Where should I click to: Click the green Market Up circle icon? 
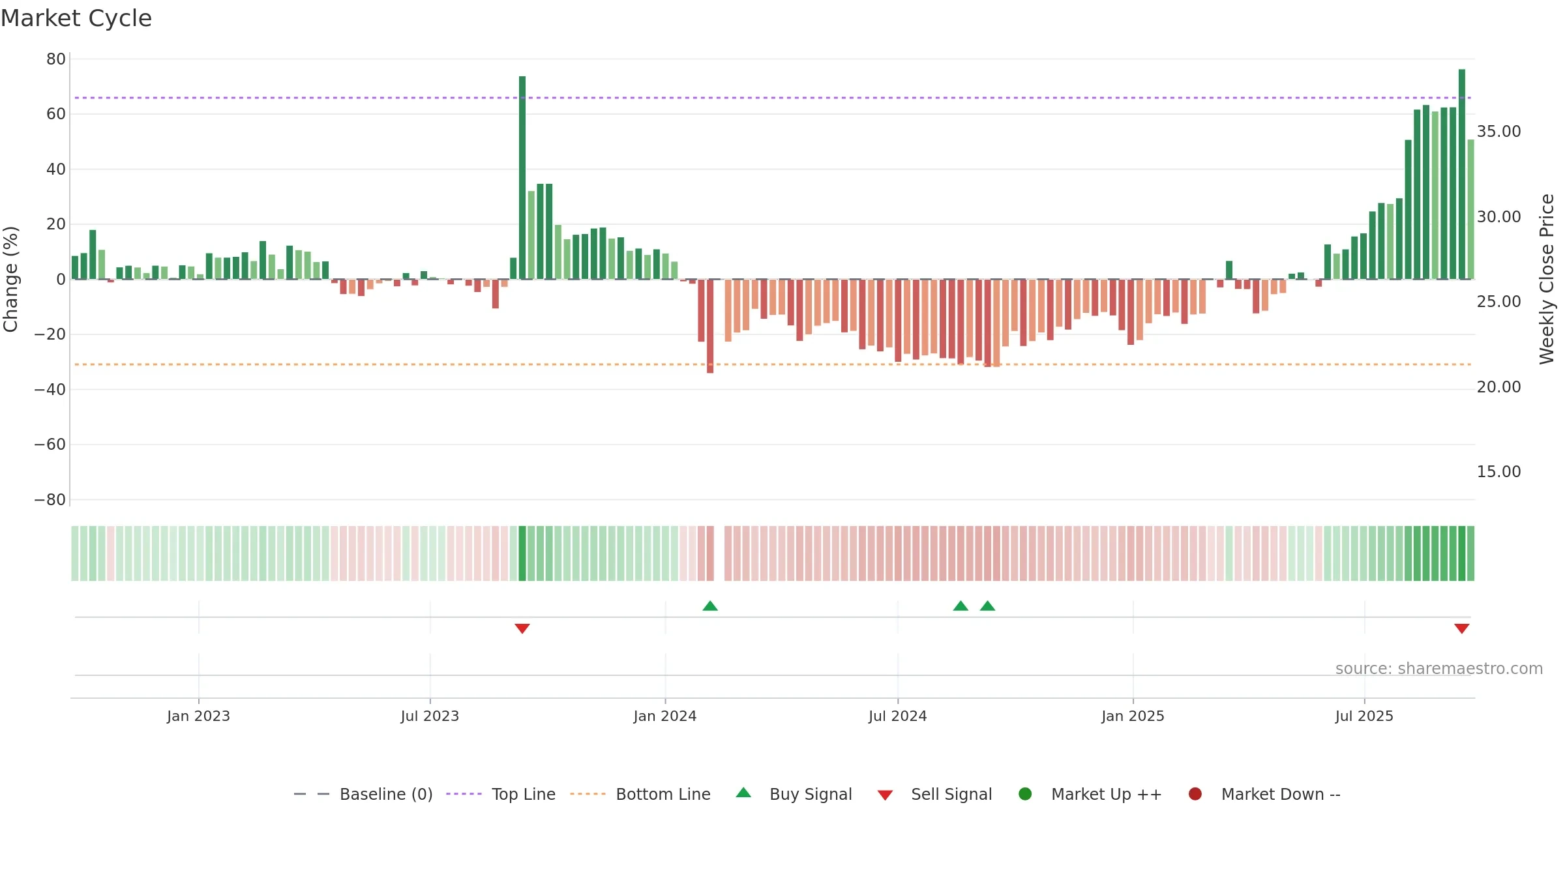(x=1025, y=794)
